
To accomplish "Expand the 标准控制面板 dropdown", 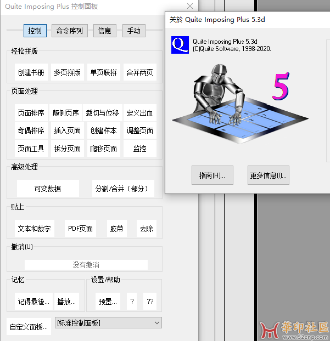I will 108,323.
